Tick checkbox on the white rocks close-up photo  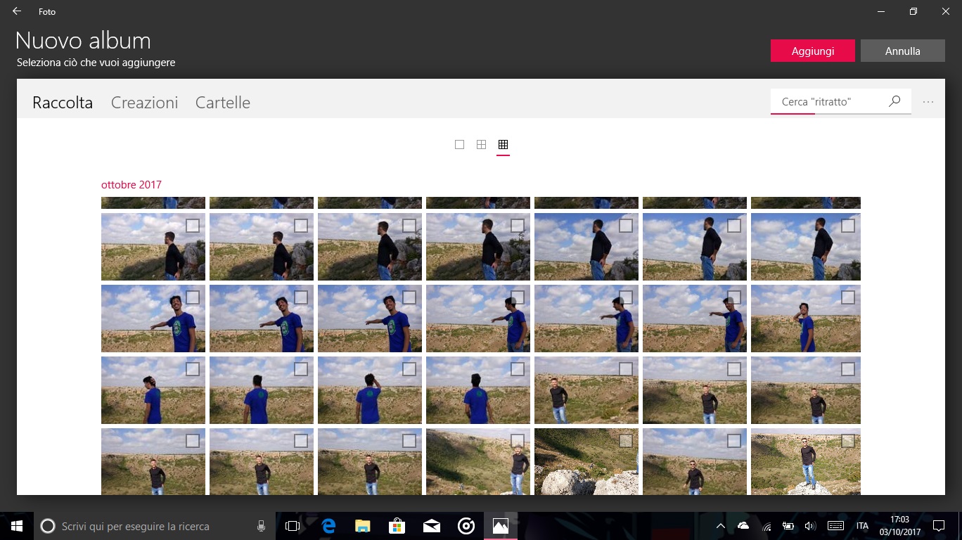[625, 441]
